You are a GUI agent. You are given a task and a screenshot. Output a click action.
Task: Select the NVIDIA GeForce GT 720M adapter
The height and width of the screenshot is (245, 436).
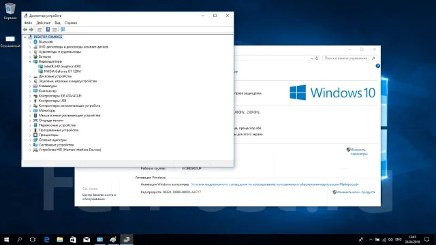point(62,71)
